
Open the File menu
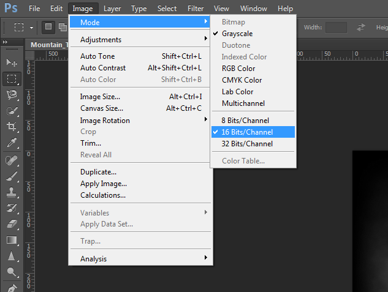34,9
